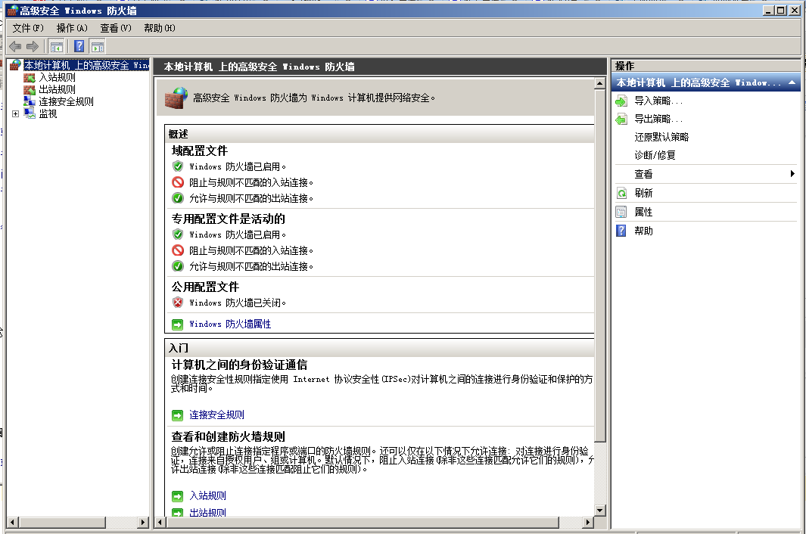This screenshot has width=806, height=534.
Task: Toggle the show/hide console tree icon
Action: (x=57, y=47)
